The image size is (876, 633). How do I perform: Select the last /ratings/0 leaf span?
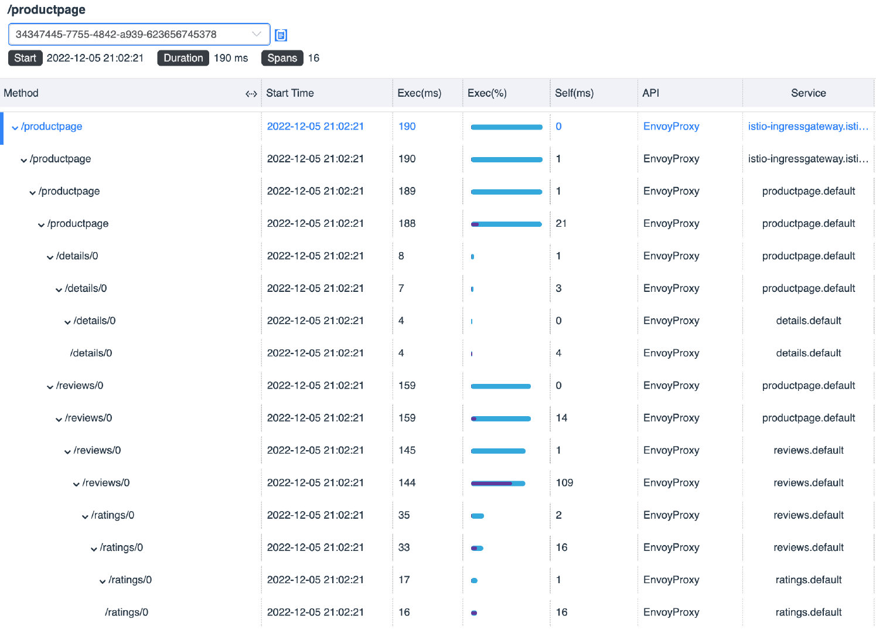click(x=127, y=612)
